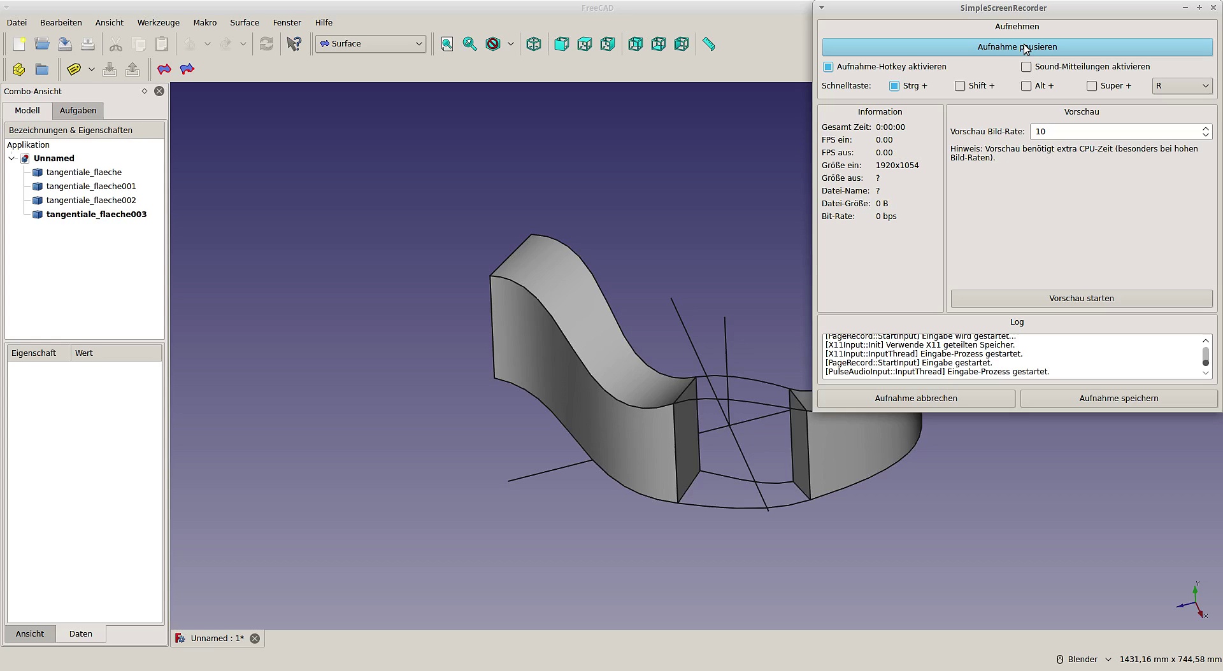Disable the Aufnahme-Hotkey aktivieren checkbox
The width and height of the screenshot is (1223, 671).
[828, 67]
